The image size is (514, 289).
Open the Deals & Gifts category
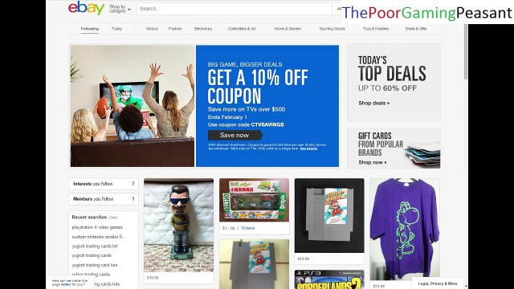coord(416,29)
